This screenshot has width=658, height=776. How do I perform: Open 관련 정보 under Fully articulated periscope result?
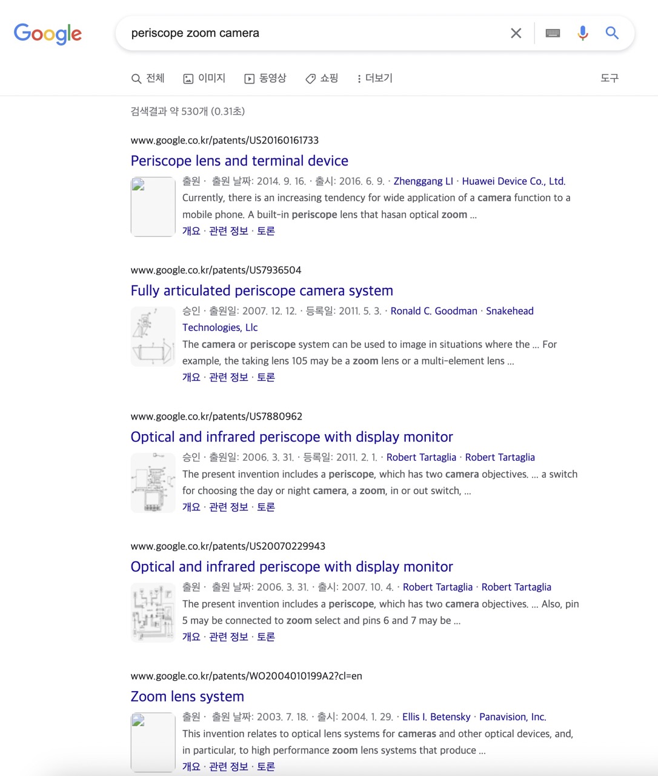coord(228,377)
